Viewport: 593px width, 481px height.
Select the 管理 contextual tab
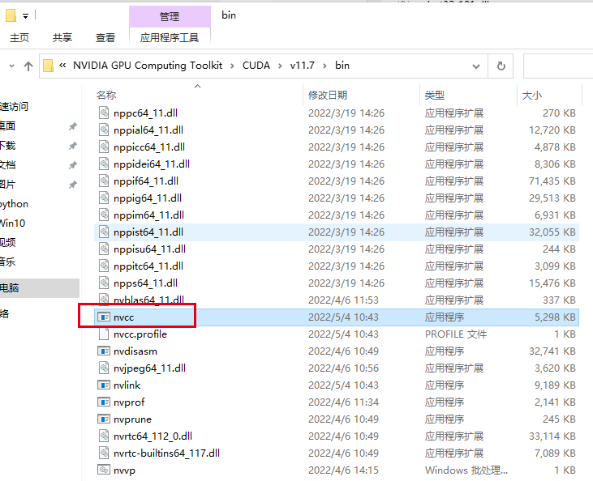(x=170, y=17)
